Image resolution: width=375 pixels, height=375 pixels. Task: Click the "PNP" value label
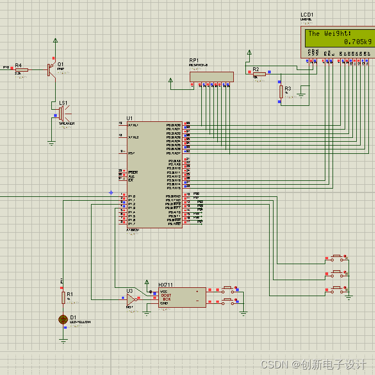(60, 69)
